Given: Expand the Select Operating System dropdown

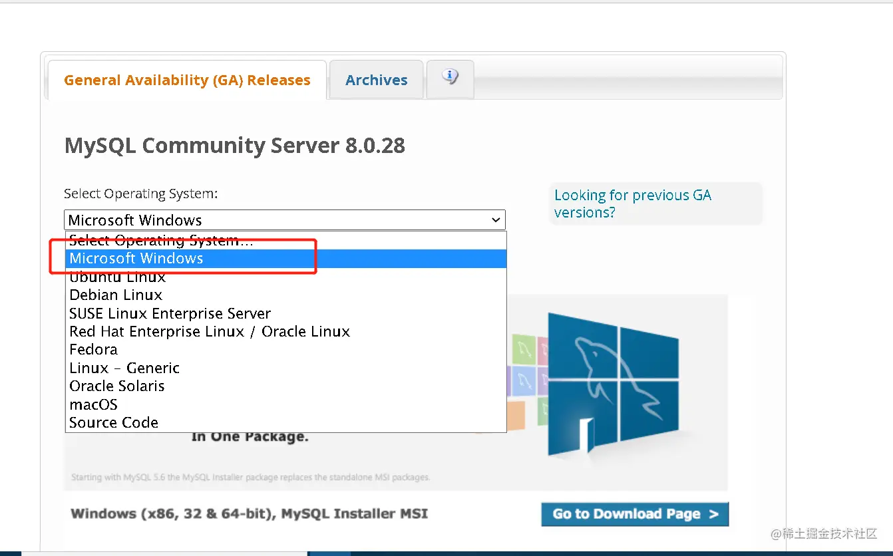Looking at the screenshot, I should 285,220.
